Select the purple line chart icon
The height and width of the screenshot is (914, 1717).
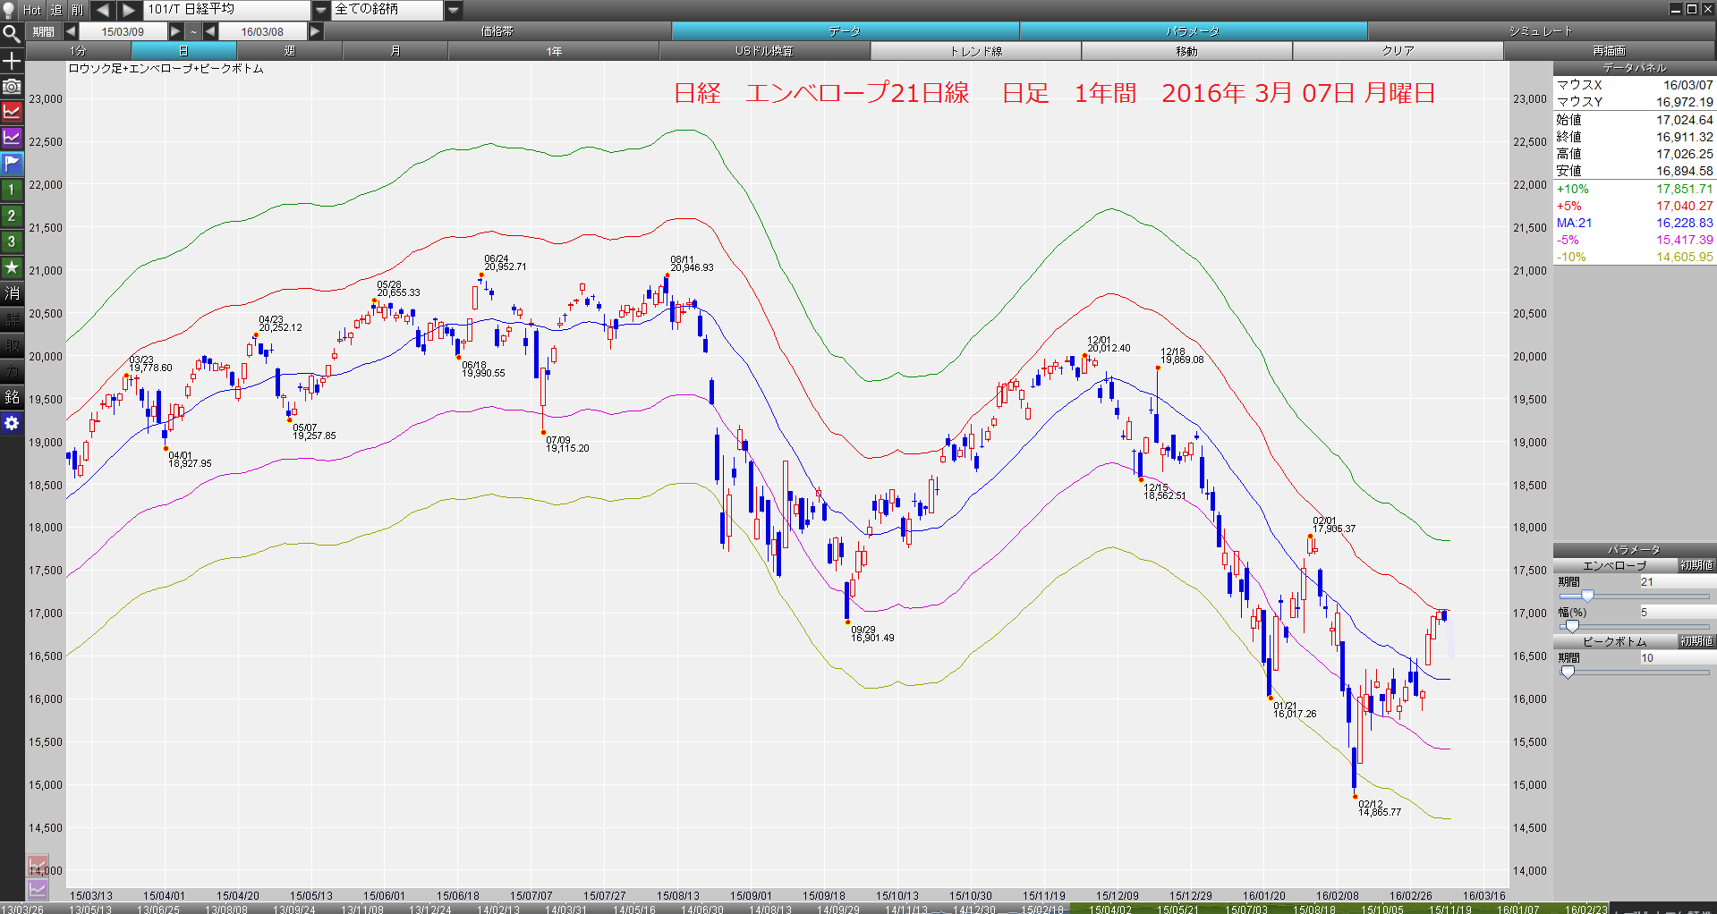(x=12, y=138)
